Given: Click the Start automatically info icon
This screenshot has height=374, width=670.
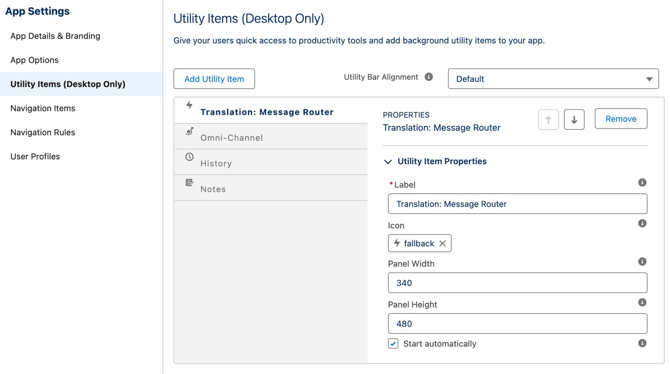Looking at the screenshot, I should click(x=642, y=343).
